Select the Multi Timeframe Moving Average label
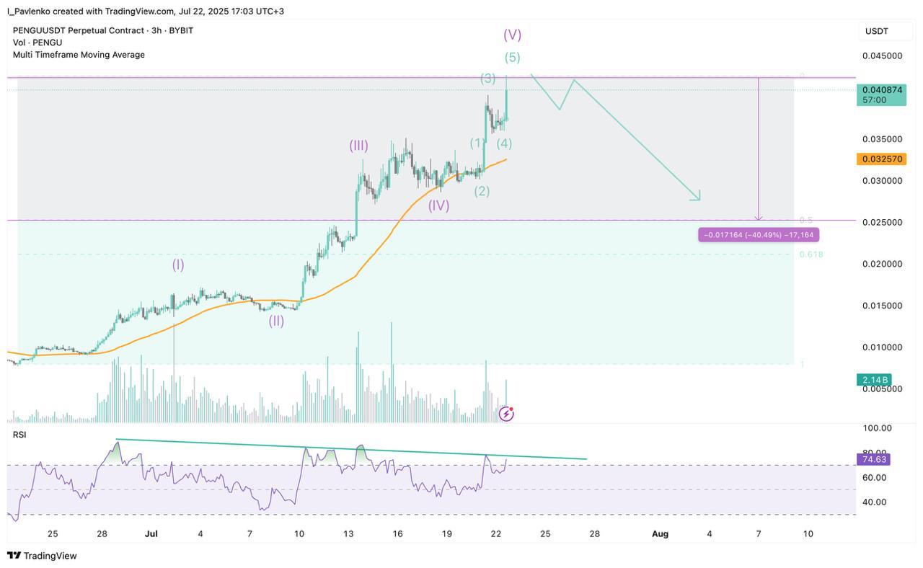Viewport: 923px width, 568px height. click(x=79, y=55)
